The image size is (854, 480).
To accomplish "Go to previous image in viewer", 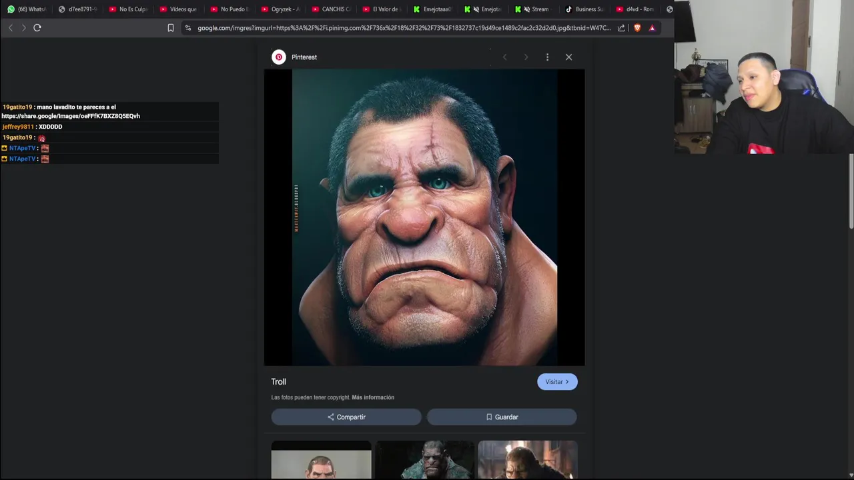I will [x=504, y=57].
